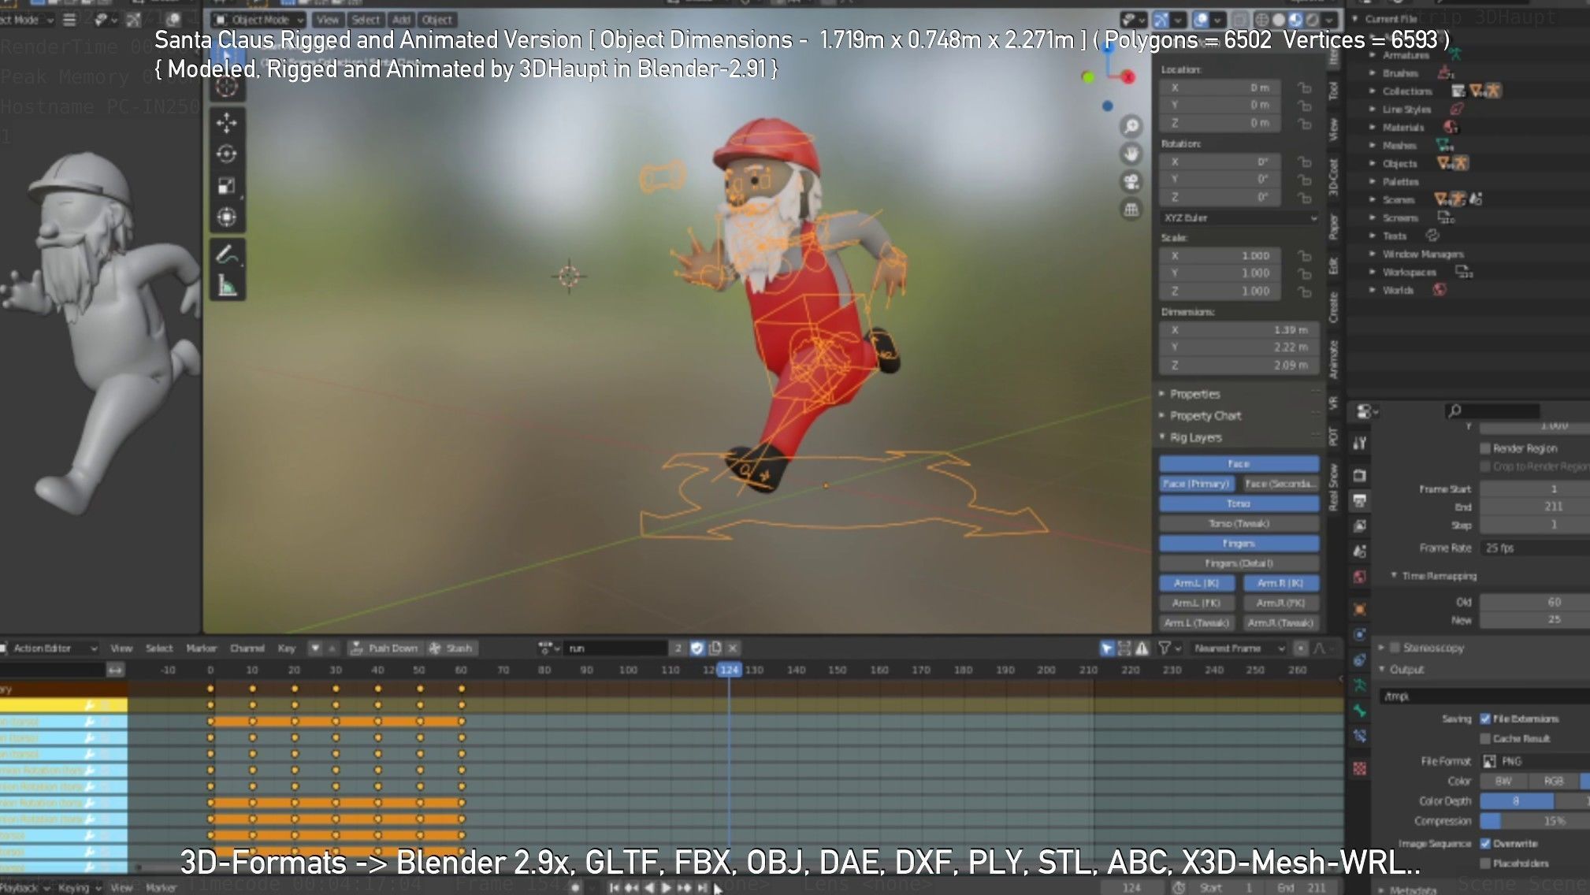Open the viewport Add menu
This screenshot has width=1590, height=895.
401,20
